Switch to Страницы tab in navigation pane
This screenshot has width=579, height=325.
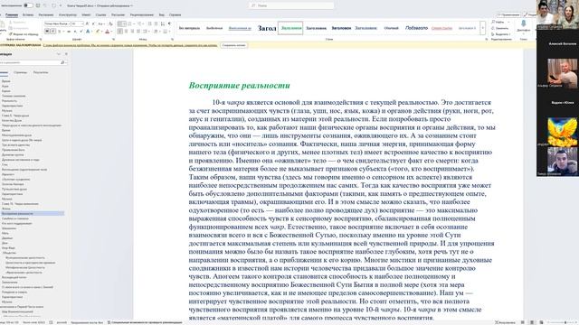tap(20, 72)
